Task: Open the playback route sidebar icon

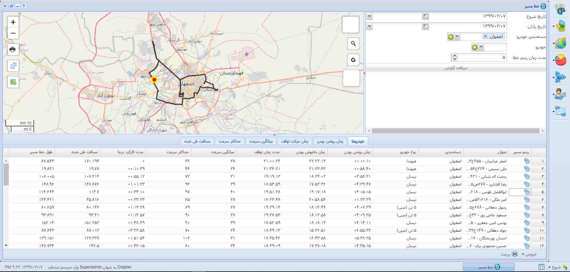Action: [560, 77]
